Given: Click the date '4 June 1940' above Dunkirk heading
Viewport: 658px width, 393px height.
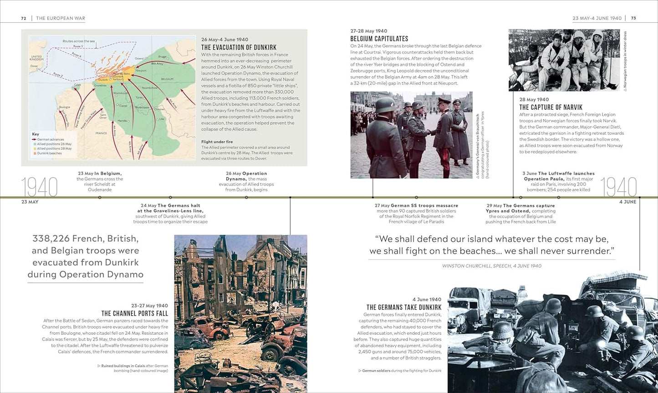Looking at the screenshot, I should tap(427, 299).
